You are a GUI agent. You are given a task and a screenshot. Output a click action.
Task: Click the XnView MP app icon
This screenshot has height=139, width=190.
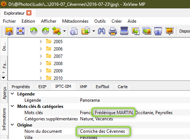[4, 4]
